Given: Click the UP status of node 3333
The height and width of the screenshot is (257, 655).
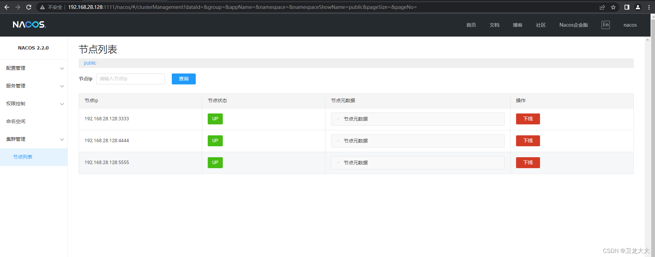Looking at the screenshot, I should click(x=215, y=119).
